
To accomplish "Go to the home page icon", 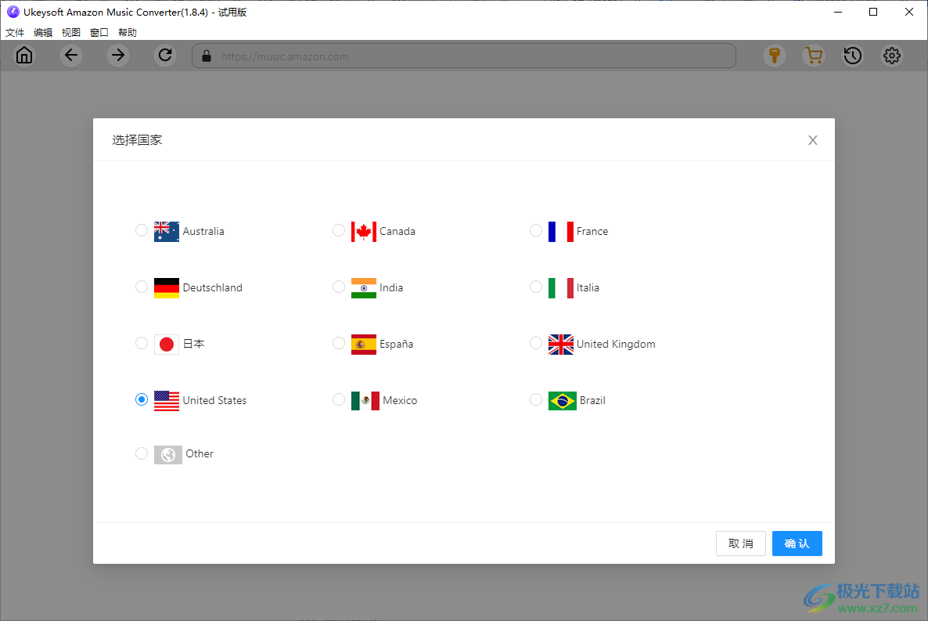I will point(24,56).
